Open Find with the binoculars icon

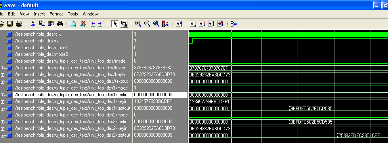pyautogui.click(x=60, y=24)
